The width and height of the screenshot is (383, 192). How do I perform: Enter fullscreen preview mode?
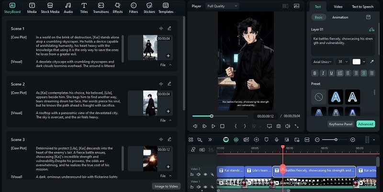click(296, 126)
